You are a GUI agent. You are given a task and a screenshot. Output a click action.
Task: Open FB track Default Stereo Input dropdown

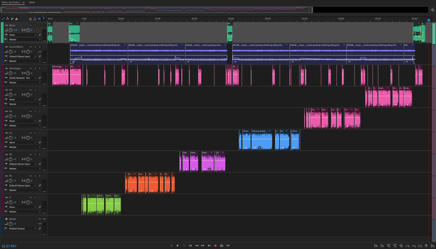coord(22,185)
